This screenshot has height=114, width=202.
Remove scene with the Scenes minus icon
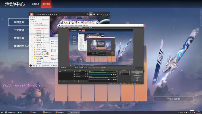pos(62,81)
